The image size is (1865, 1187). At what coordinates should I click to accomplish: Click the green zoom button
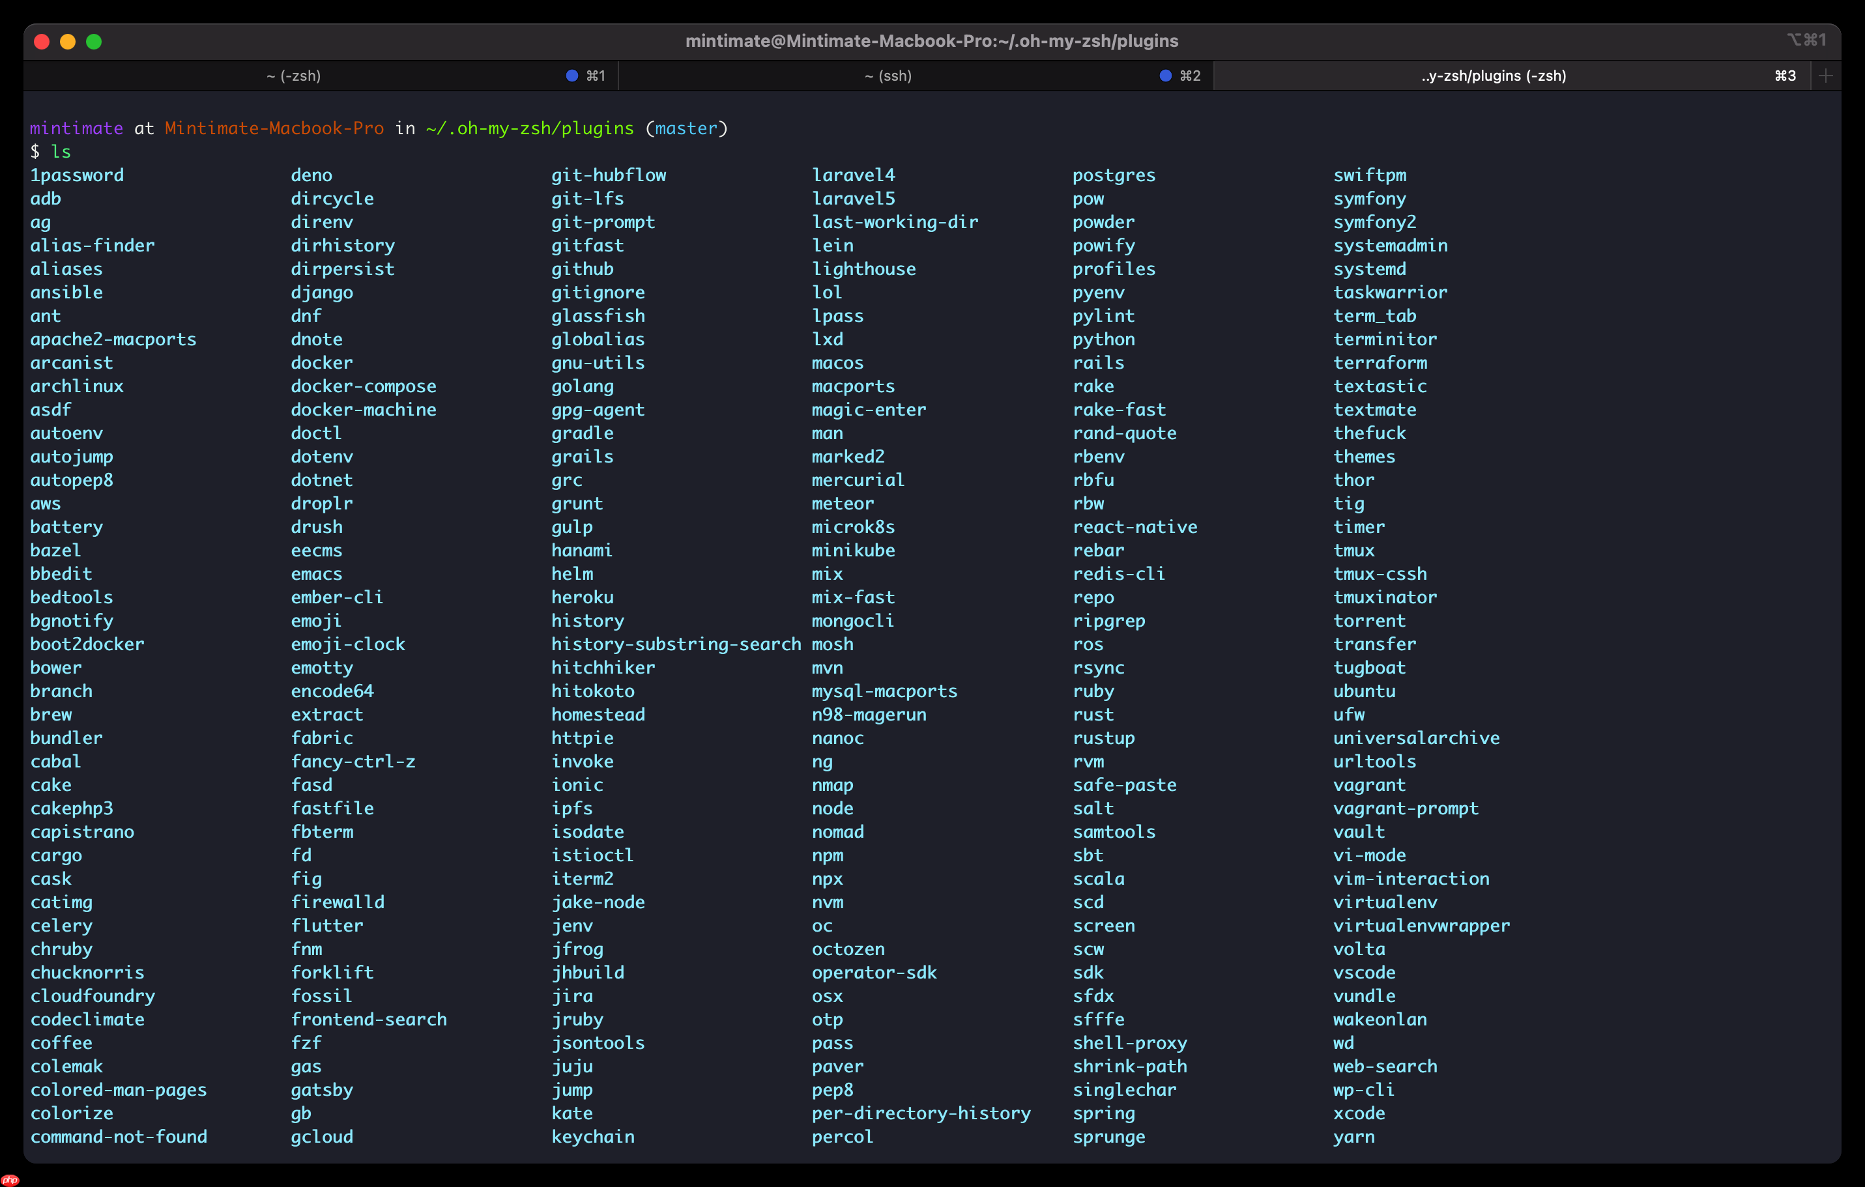[94, 42]
